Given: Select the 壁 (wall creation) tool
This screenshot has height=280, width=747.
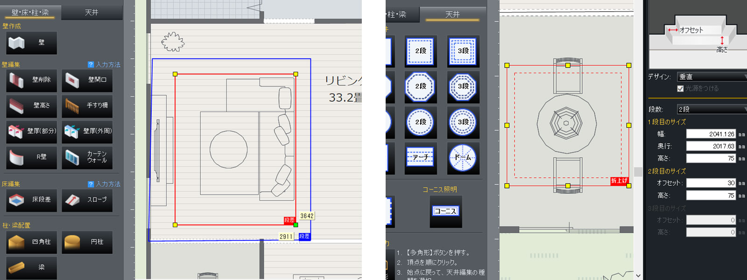Looking at the screenshot, I should point(32,43).
